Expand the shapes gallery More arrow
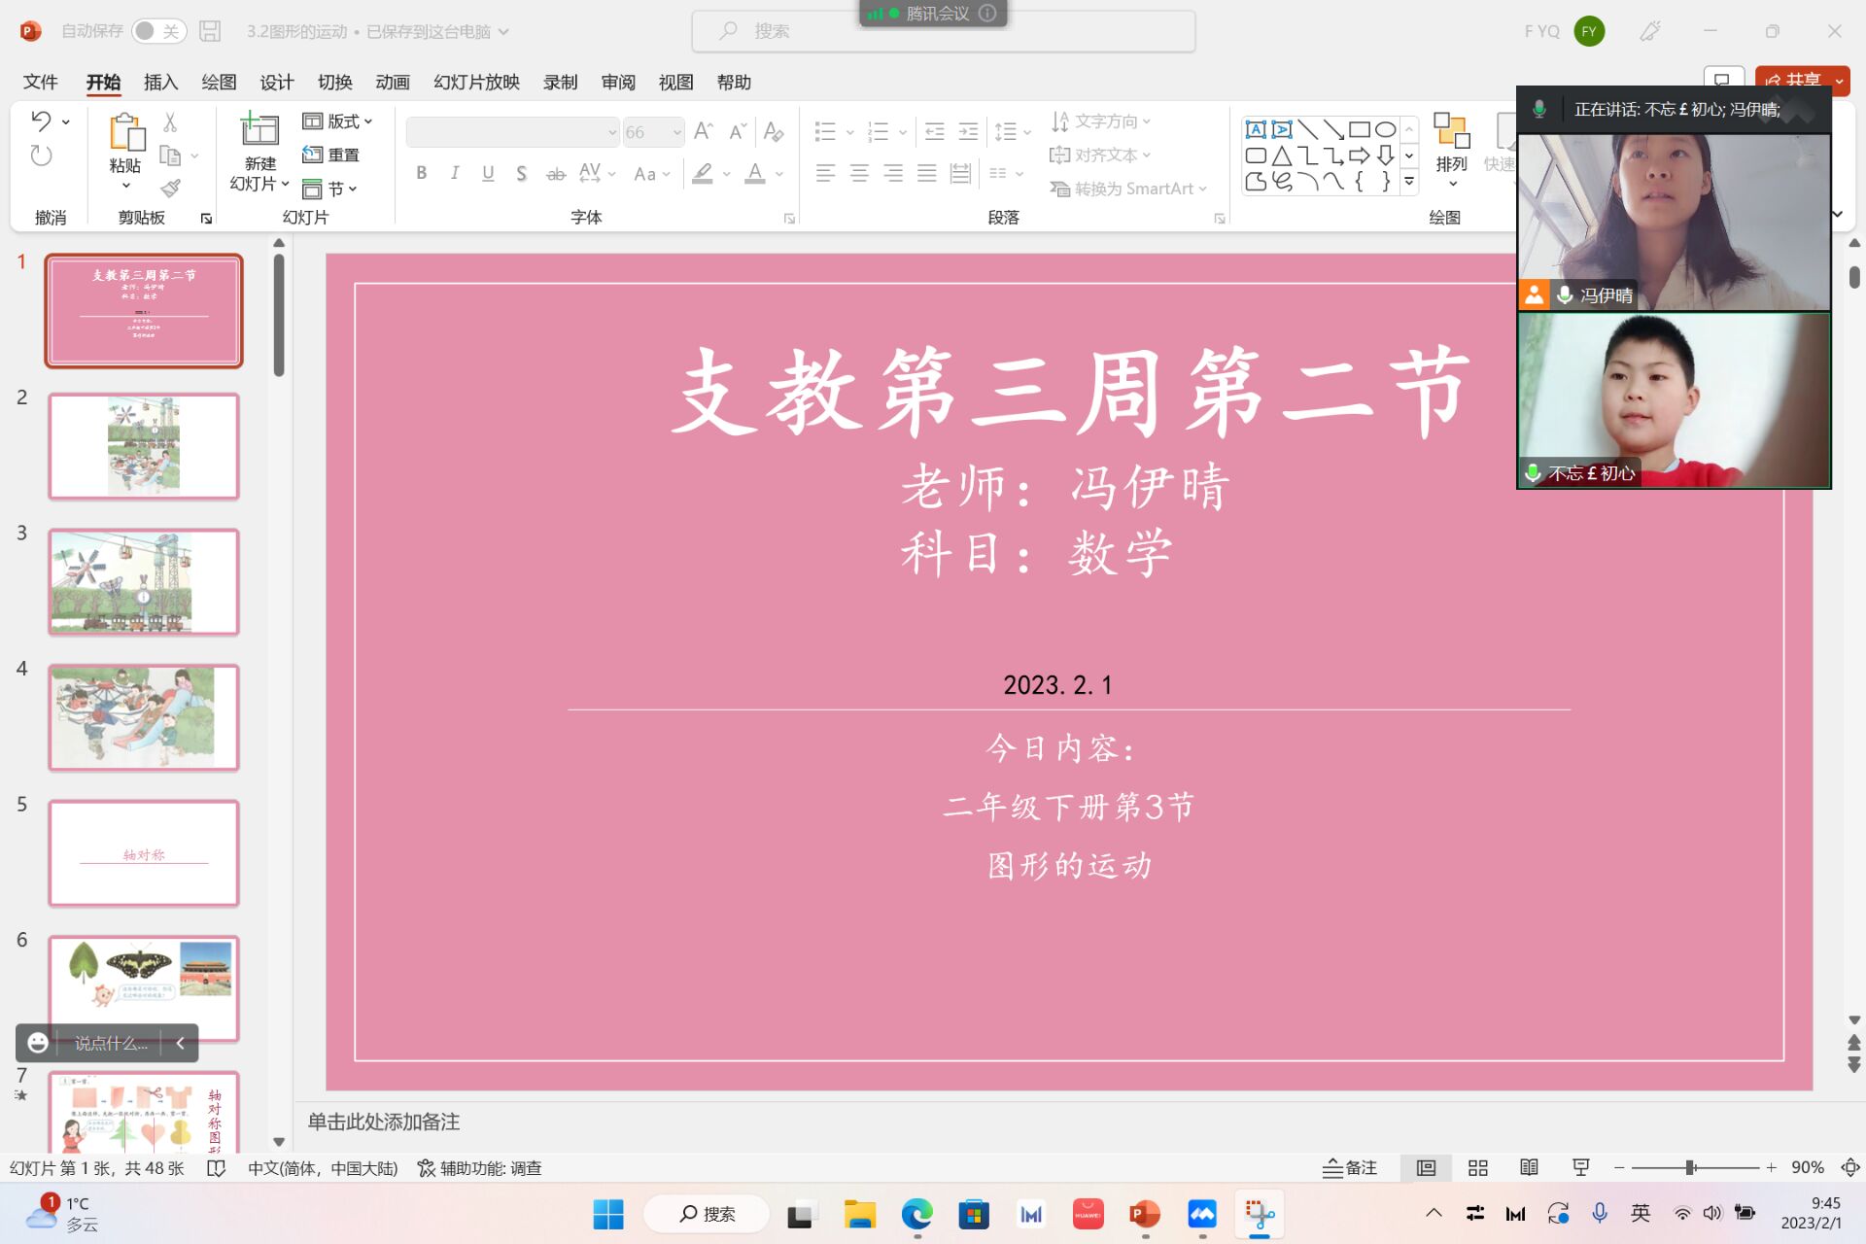 click(x=1409, y=181)
